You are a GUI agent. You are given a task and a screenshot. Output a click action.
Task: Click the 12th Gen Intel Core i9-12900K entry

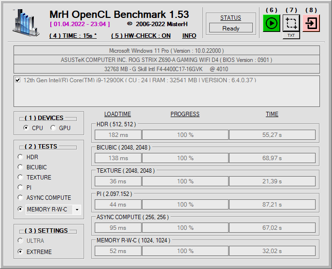[140, 80]
